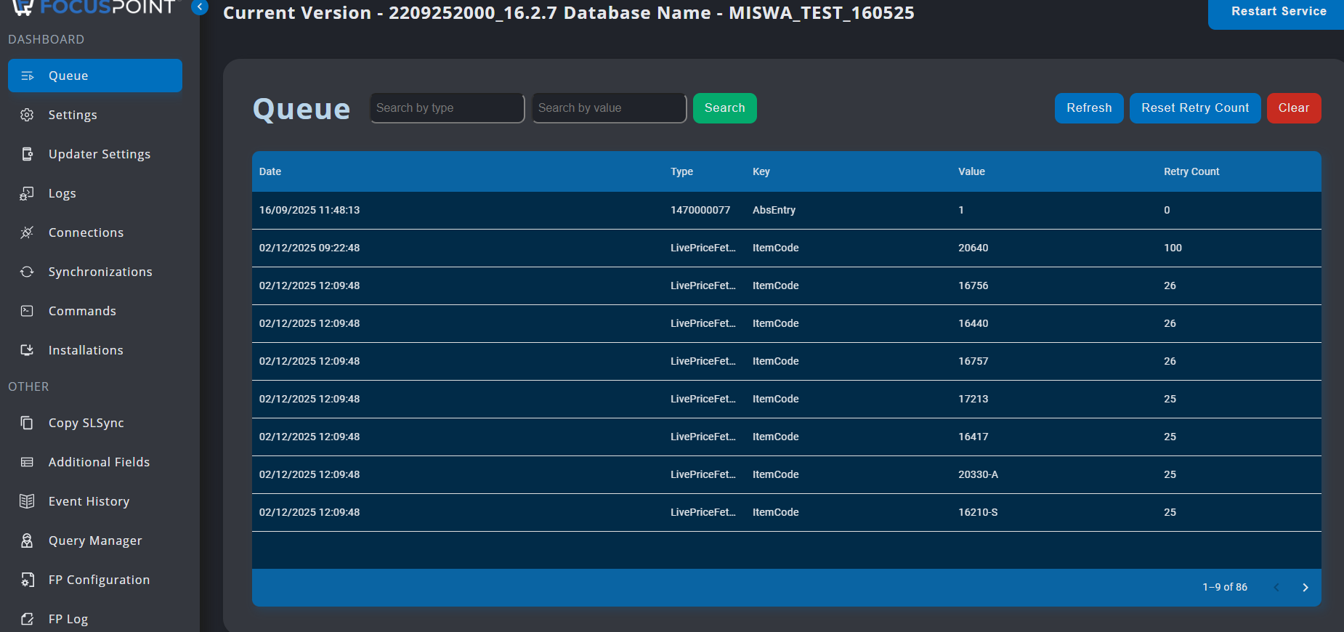Open Event History from the sidebar
This screenshot has width=1344, height=632.
point(89,501)
